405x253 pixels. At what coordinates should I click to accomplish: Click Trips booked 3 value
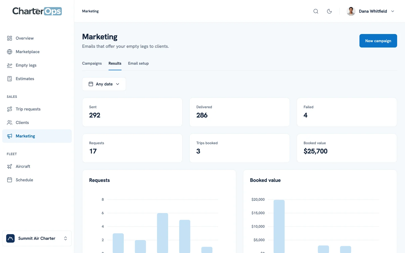pyautogui.click(x=198, y=151)
